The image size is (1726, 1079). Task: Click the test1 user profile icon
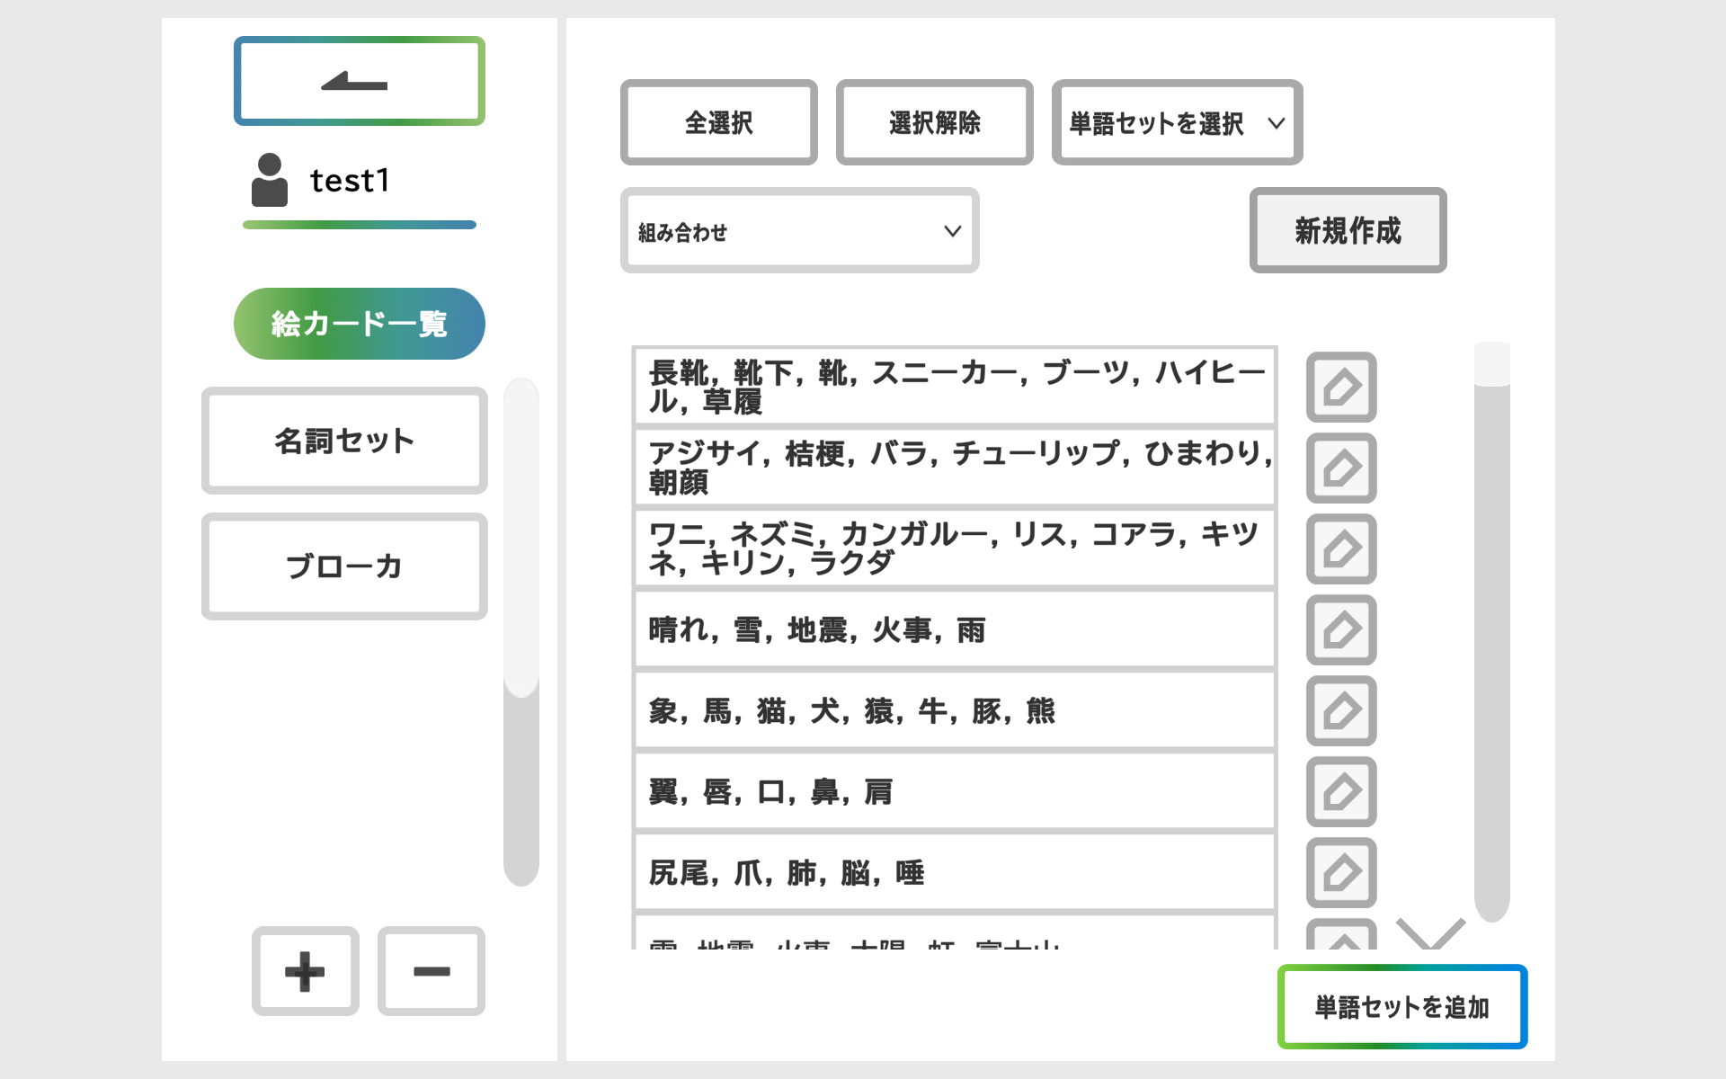pos(269,180)
